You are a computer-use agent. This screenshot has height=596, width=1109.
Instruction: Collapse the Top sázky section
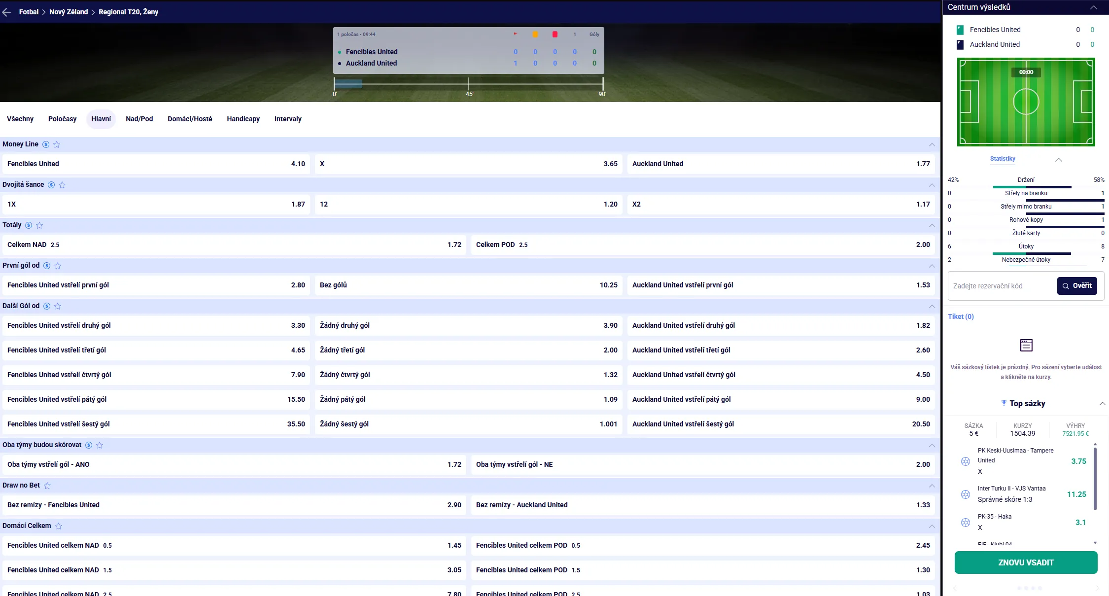click(1103, 403)
